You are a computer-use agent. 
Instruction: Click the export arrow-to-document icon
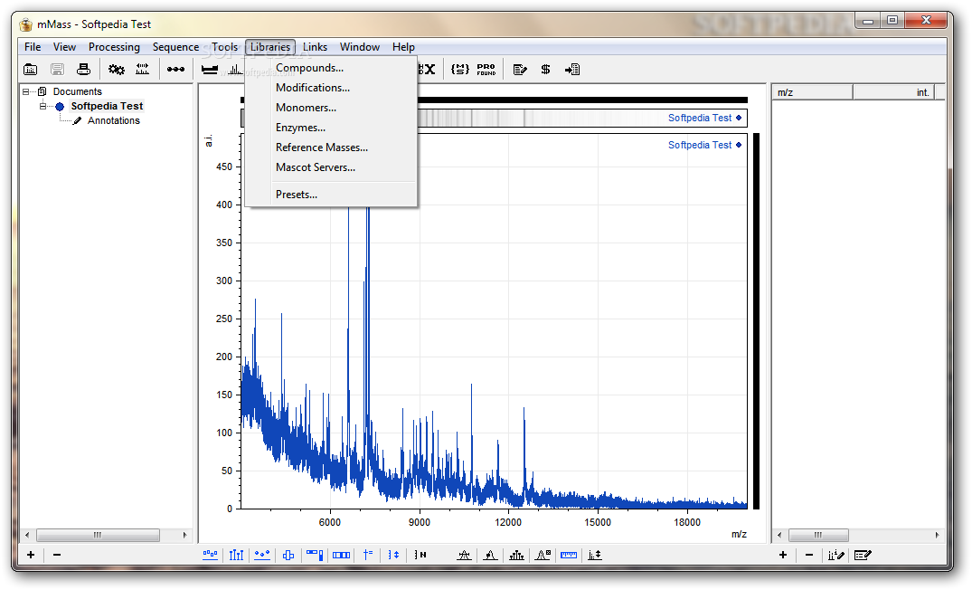click(x=572, y=70)
